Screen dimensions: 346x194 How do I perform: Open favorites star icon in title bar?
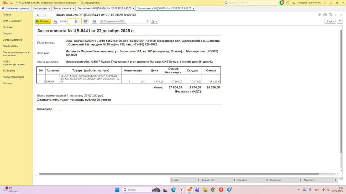(x=294, y=3)
